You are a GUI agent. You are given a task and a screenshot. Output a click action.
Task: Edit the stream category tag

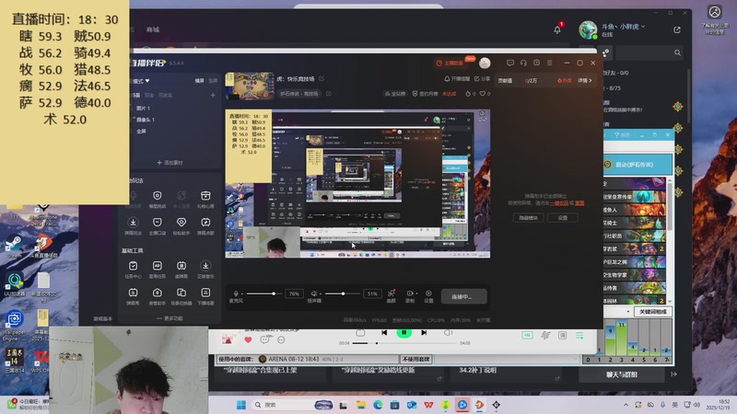[329, 94]
